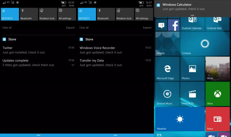Viewport: 231px width, 137px height.
Task: Tap the 15:52 timestamp on Transfer my Data
Action: (148, 60)
